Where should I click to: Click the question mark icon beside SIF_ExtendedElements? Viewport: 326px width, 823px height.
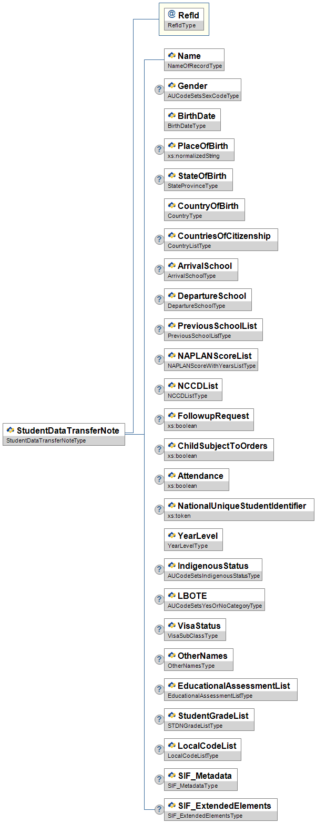click(x=159, y=809)
